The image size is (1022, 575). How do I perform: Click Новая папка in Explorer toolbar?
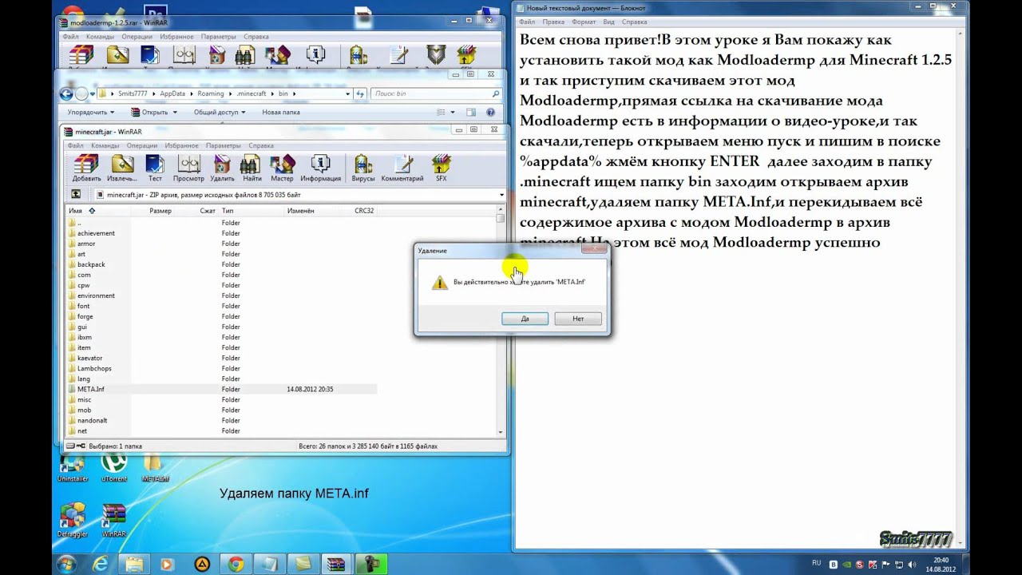pyautogui.click(x=281, y=113)
